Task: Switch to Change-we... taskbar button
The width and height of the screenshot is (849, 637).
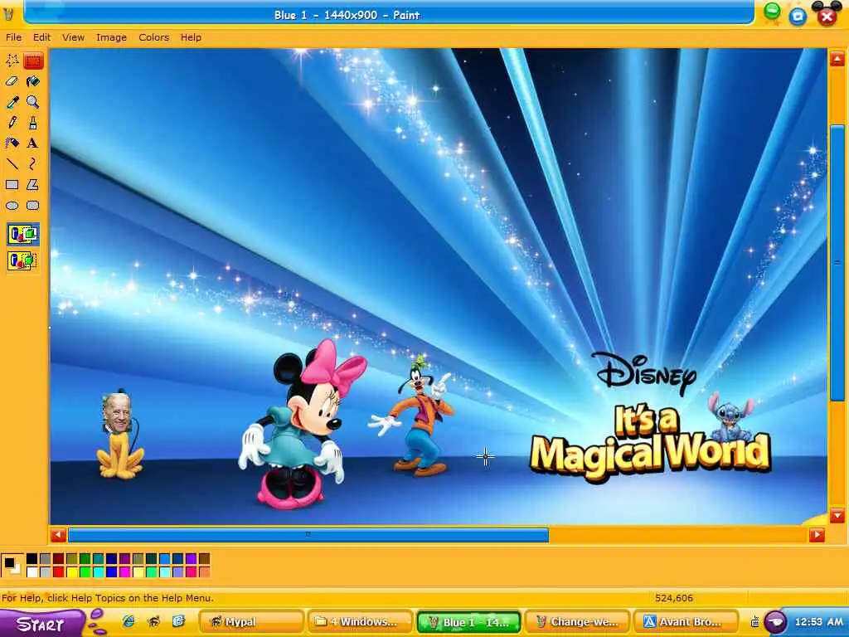Action: (577, 622)
